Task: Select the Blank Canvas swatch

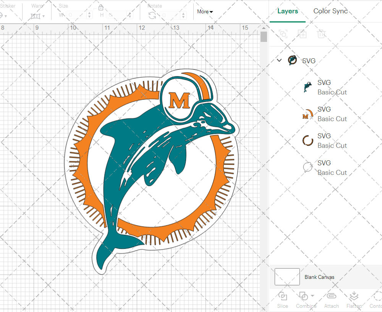Action: click(x=287, y=277)
